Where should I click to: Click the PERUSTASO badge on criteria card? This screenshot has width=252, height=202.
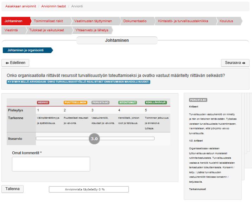coord(198,100)
